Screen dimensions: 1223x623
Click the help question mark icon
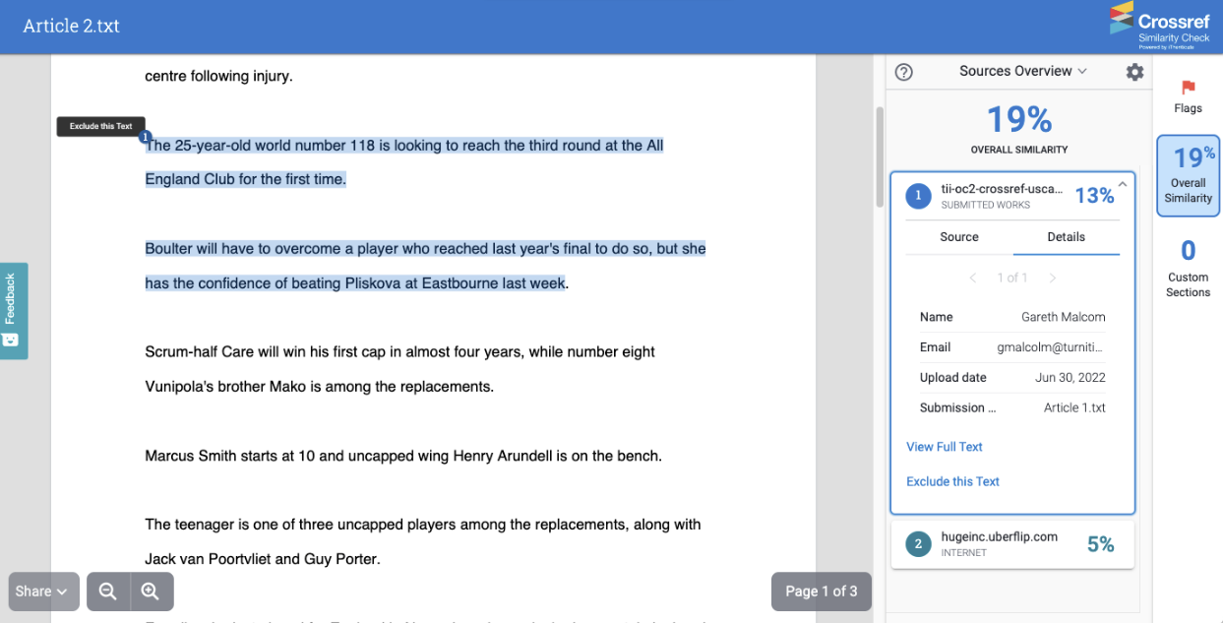tap(903, 72)
